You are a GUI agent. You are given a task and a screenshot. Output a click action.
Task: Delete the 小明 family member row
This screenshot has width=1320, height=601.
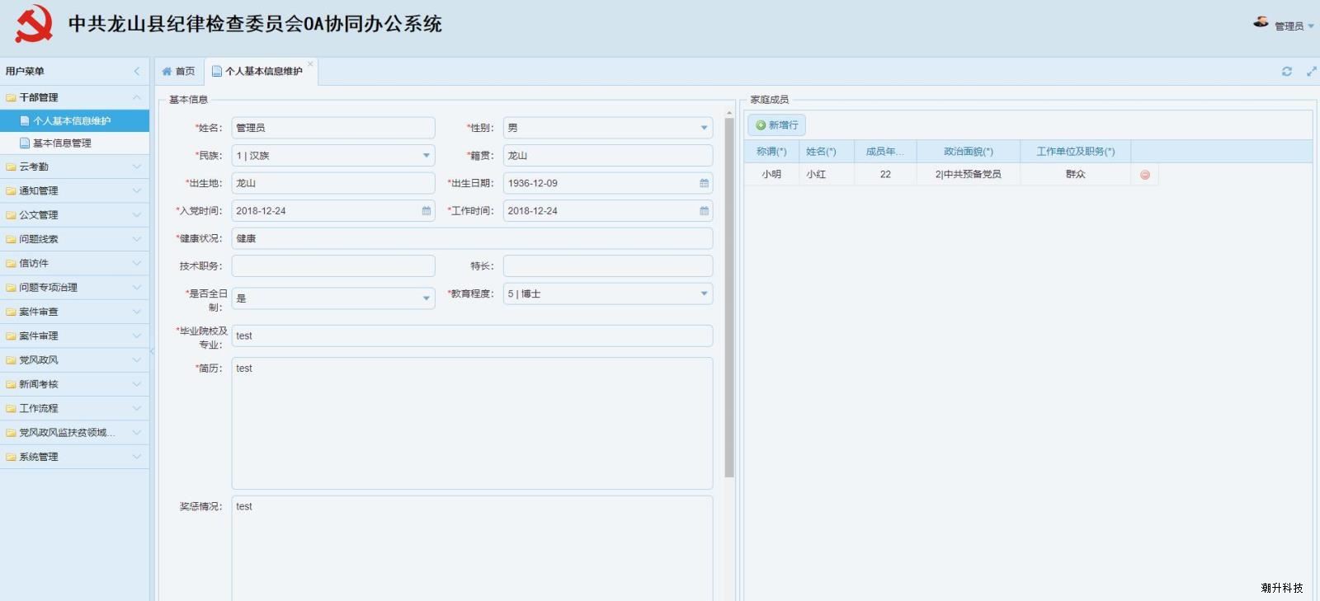(1144, 175)
